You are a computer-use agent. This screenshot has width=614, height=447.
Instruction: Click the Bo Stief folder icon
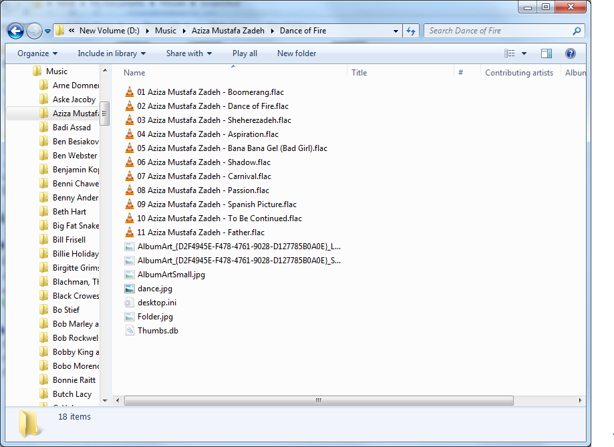click(x=44, y=310)
